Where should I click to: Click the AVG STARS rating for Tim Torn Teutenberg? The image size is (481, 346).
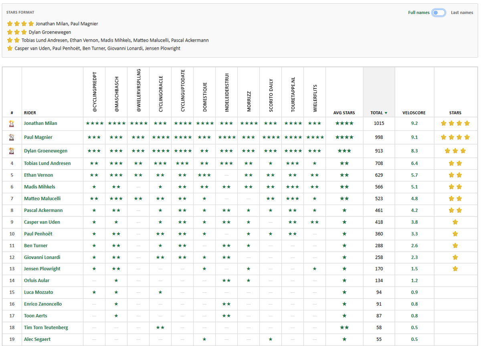click(344, 328)
